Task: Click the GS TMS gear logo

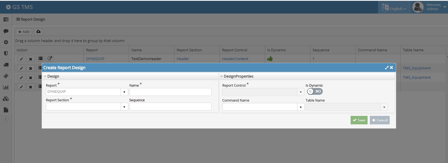Action: tap(8, 7)
